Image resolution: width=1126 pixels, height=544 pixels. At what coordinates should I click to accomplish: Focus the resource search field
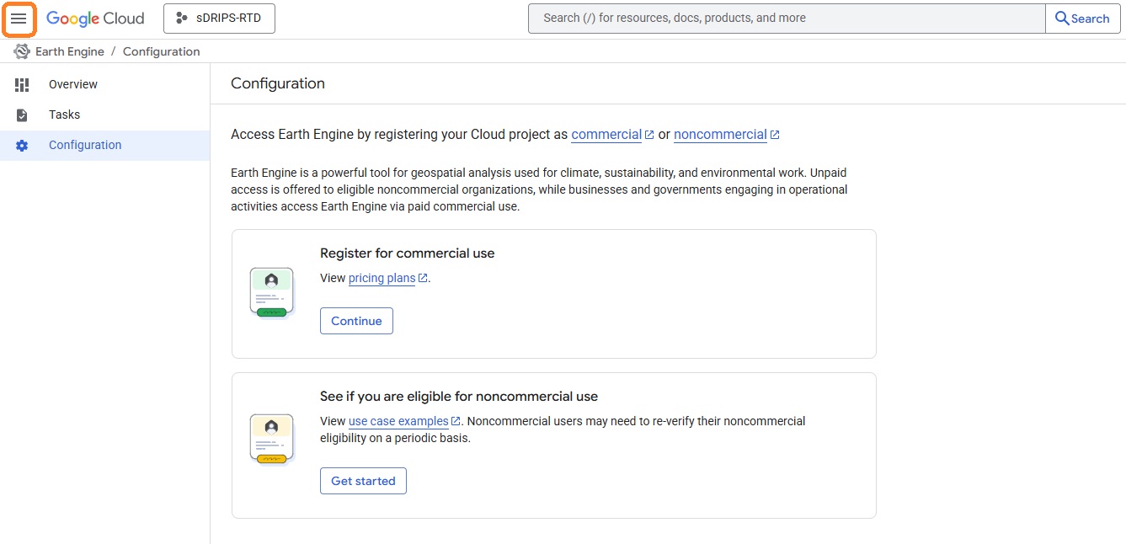coord(787,19)
